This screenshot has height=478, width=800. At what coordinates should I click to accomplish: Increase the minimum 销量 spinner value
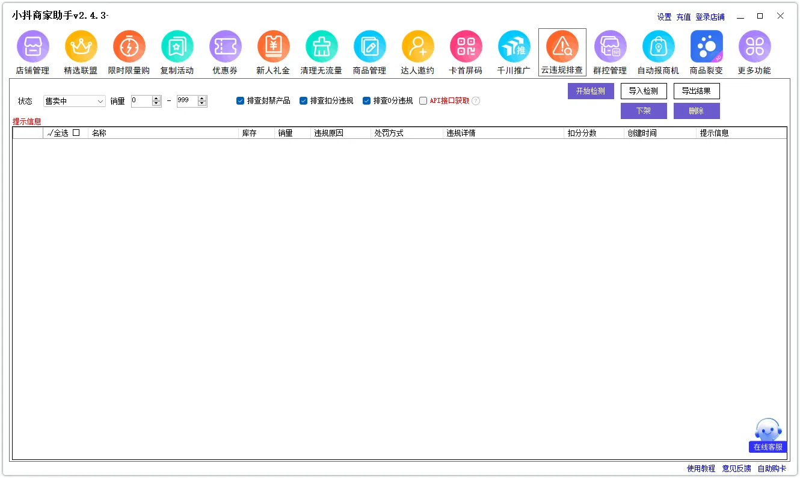point(156,99)
